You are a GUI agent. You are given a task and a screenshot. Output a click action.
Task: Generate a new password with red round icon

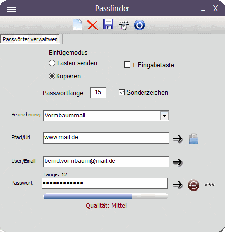(x=194, y=185)
